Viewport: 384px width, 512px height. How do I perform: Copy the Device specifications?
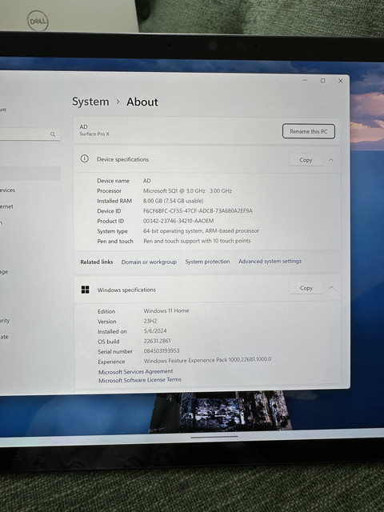click(x=306, y=160)
